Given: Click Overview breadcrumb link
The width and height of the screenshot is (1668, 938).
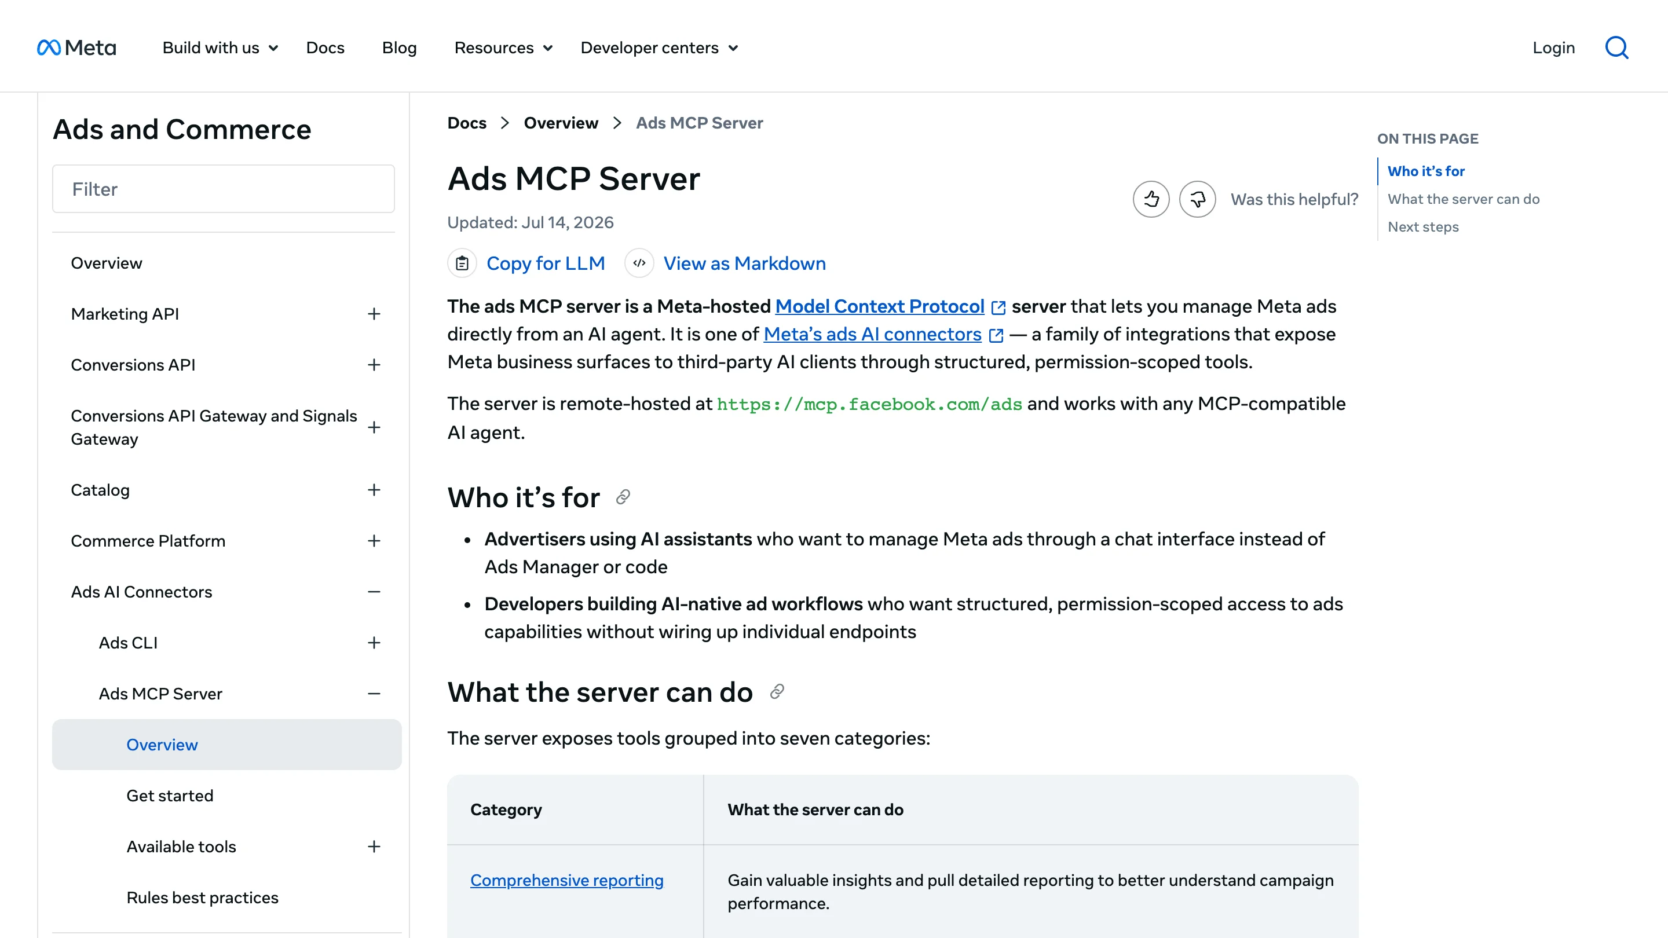Looking at the screenshot, I should tap(561, 123).
